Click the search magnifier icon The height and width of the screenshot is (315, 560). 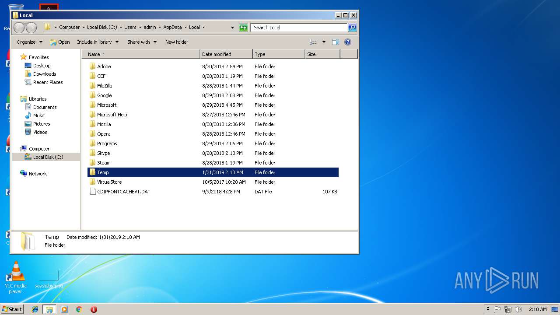[x=352, y=28]
